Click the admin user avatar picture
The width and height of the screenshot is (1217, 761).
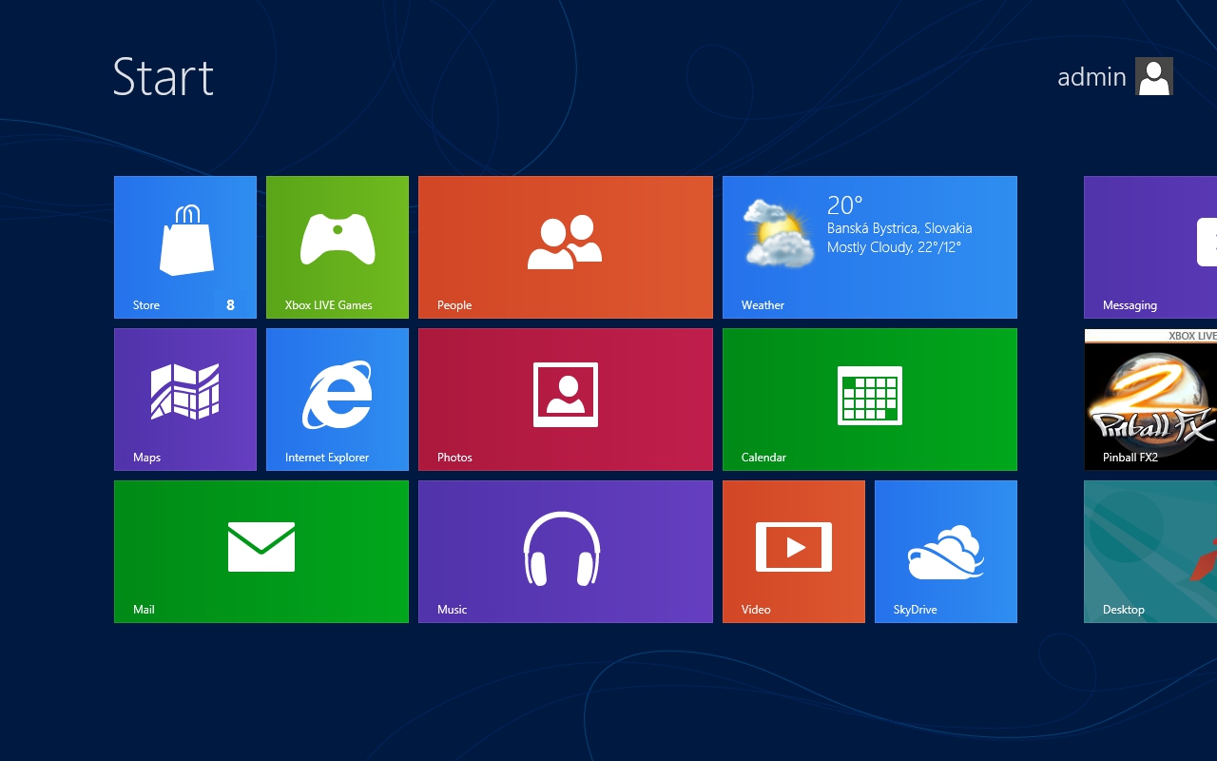click(x=1154, y=76)
